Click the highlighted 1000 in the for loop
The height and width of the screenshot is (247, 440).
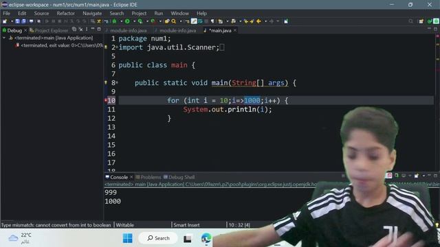(252, 101)
